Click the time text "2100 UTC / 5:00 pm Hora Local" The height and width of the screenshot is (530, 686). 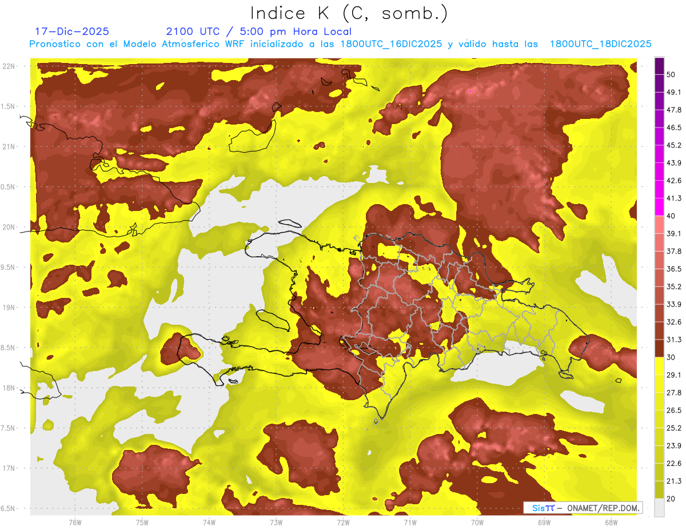tap(259, 31)
